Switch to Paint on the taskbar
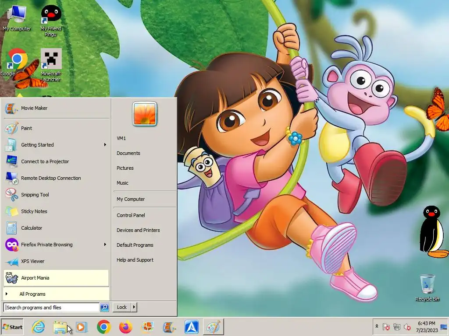This screenshot has height=336, width=449. point(214,327)
